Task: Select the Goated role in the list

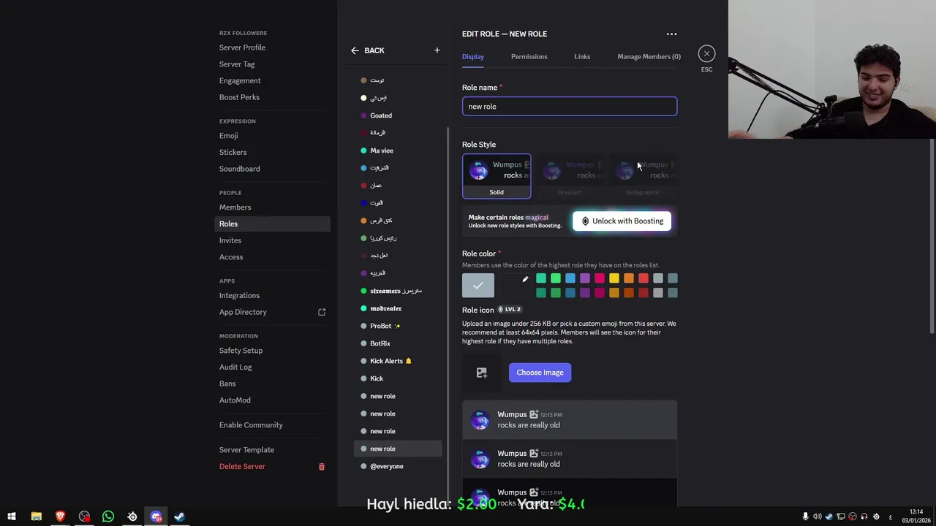Action: tap(398, 115)
